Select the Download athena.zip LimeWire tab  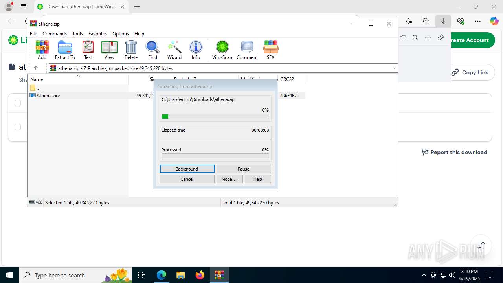tap(81, 7)
